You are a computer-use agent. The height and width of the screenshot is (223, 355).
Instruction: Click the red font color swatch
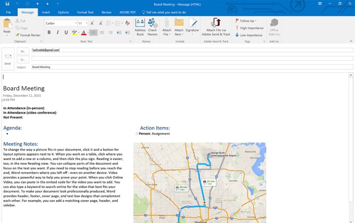coord(84,33)
